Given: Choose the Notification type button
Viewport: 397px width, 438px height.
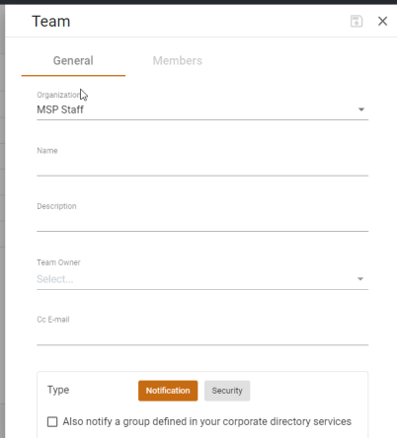Looking at the screenshot, I should pyautogui.click(x=168, y=391).
